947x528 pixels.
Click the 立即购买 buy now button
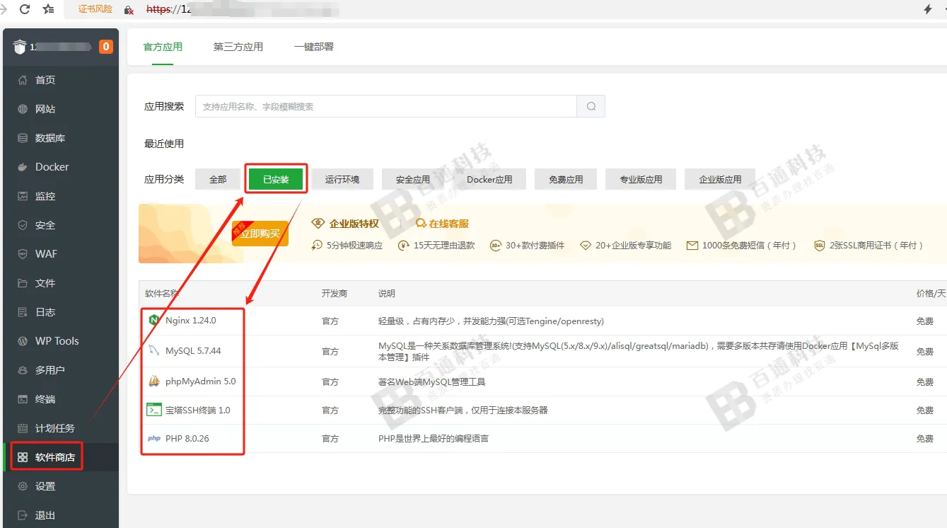coord(260,233)
